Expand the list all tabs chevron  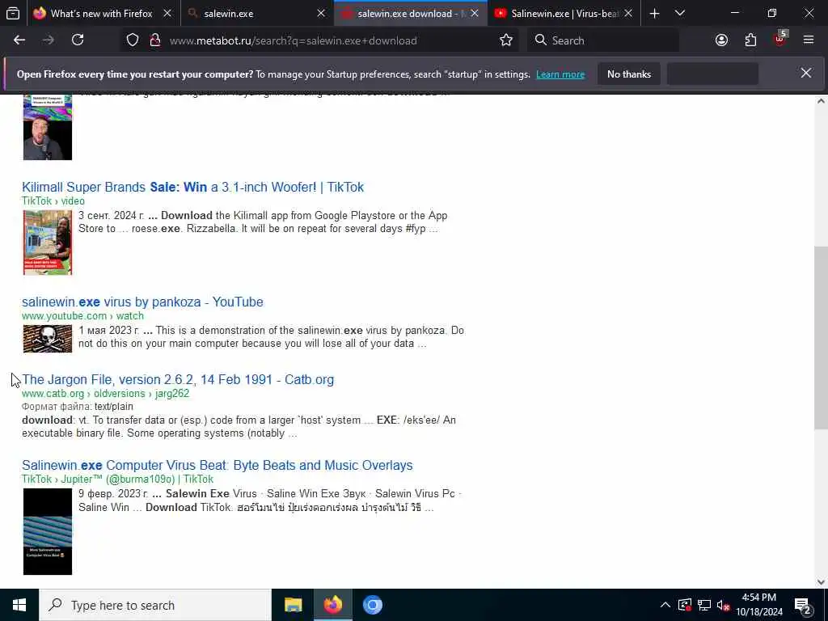point(680,14)
